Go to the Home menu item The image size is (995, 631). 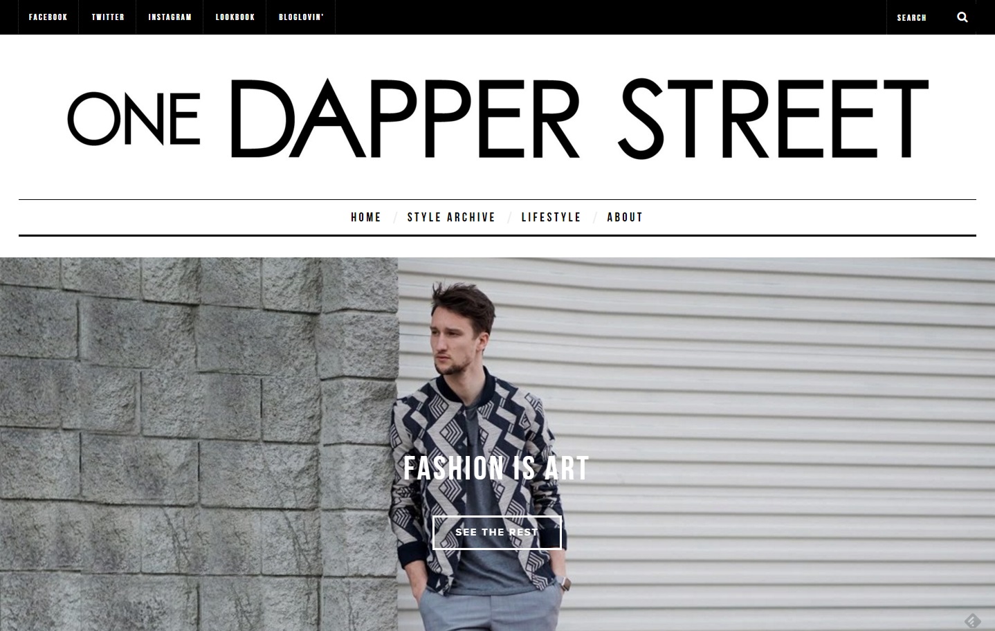point(366,217)
